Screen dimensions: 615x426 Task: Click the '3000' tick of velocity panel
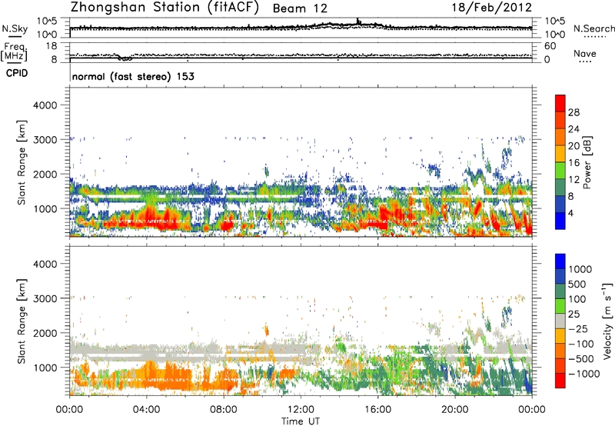45,298
